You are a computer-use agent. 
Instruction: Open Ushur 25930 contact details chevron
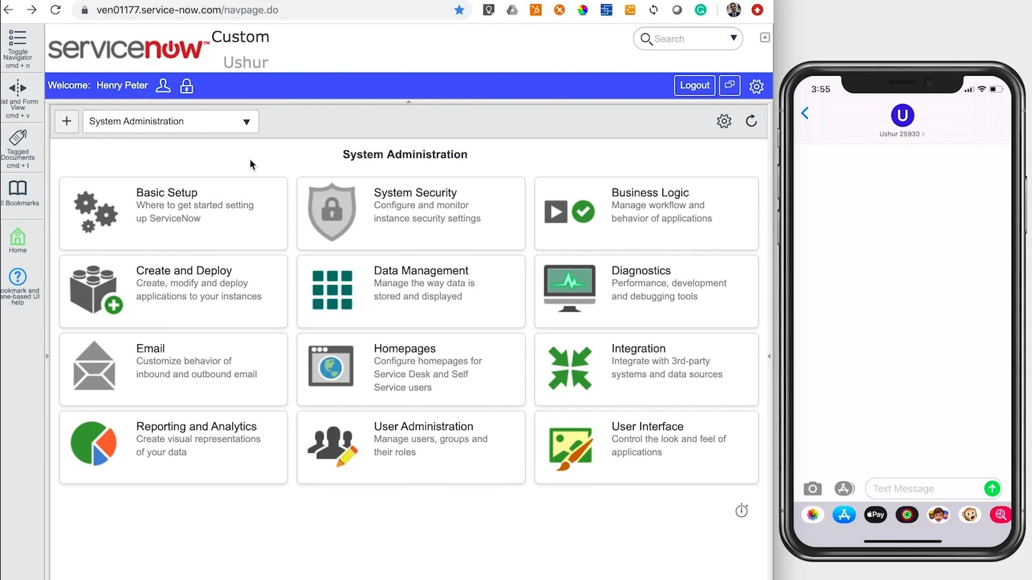coord(923,134)
